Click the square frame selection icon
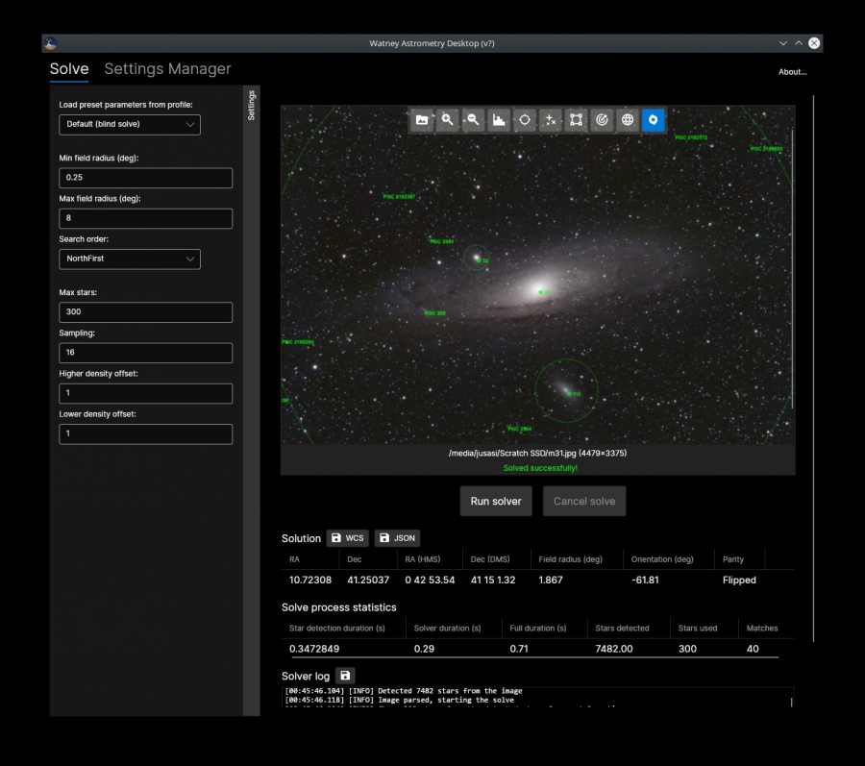 (577, 120)
